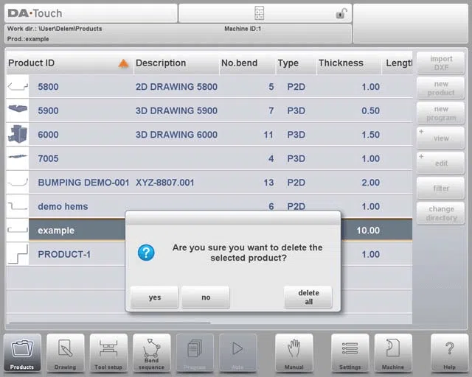Click the new product button

(441, 88)
